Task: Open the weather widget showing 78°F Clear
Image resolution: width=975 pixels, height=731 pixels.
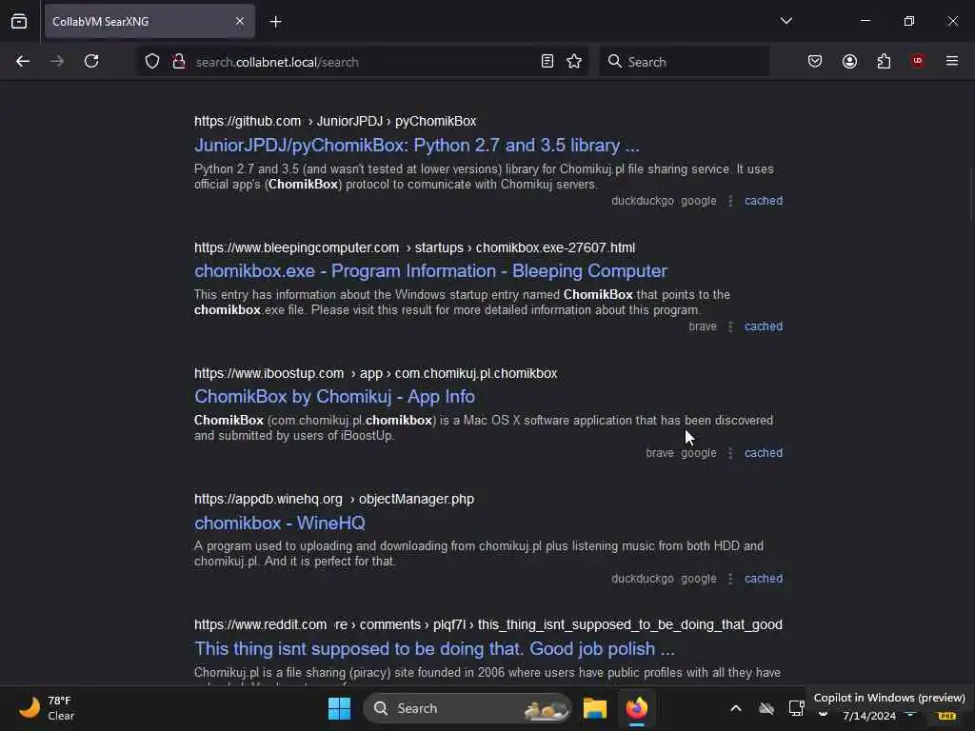Action: (47, 708)
